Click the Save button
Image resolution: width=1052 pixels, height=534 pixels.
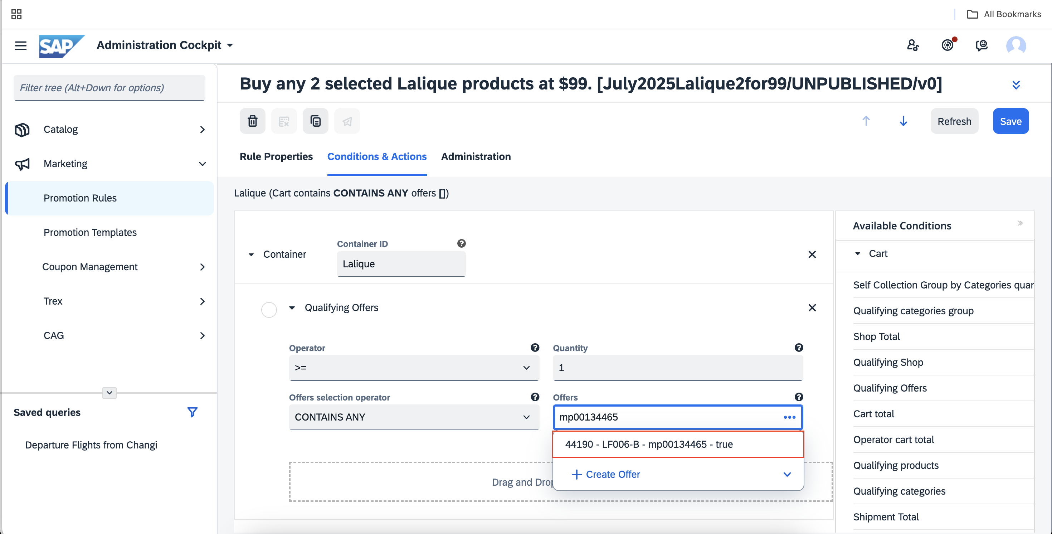tap(1010, 121)
